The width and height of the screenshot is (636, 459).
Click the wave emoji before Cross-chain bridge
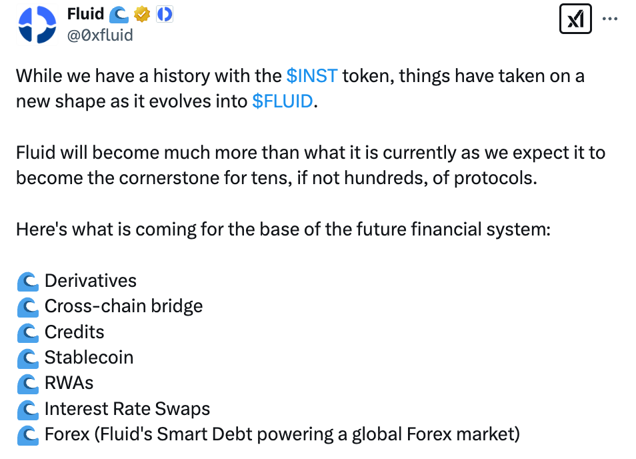coord(27,306)
